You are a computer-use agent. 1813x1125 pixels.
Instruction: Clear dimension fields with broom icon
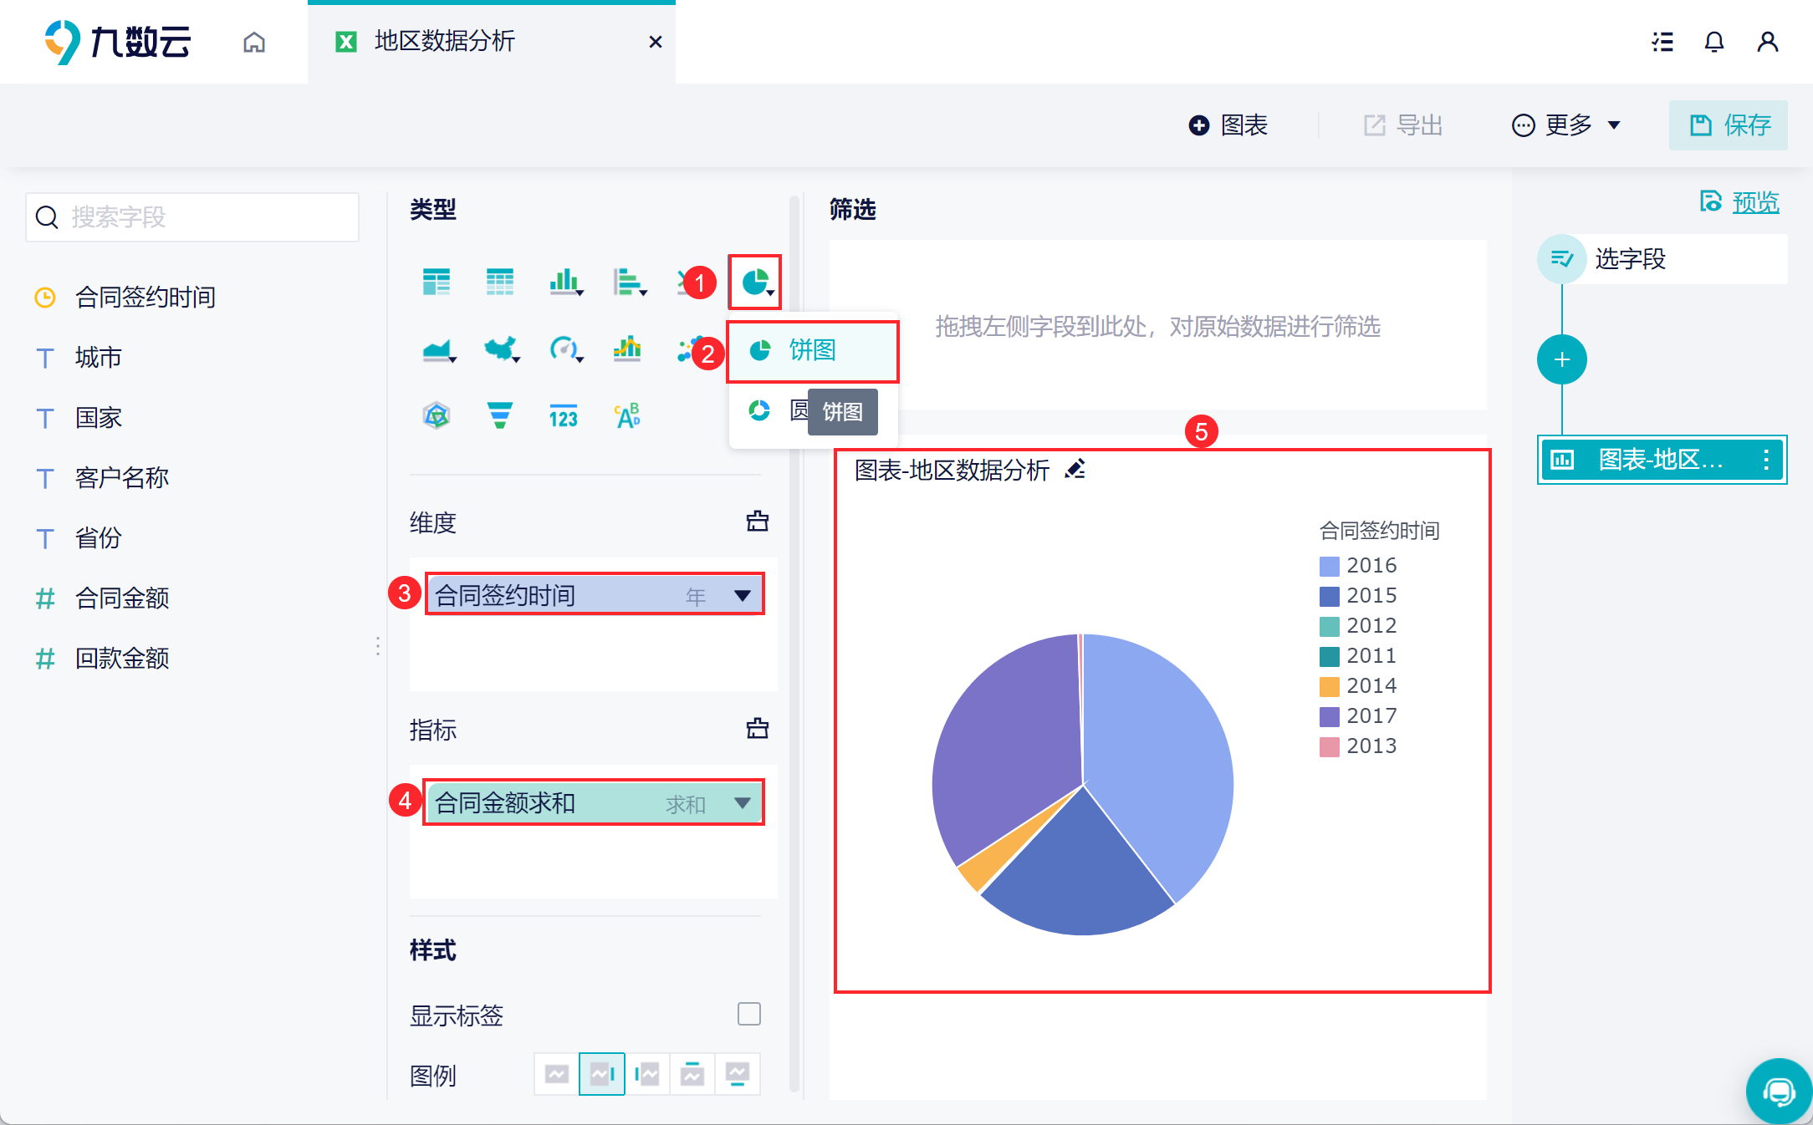coord(757,522)
